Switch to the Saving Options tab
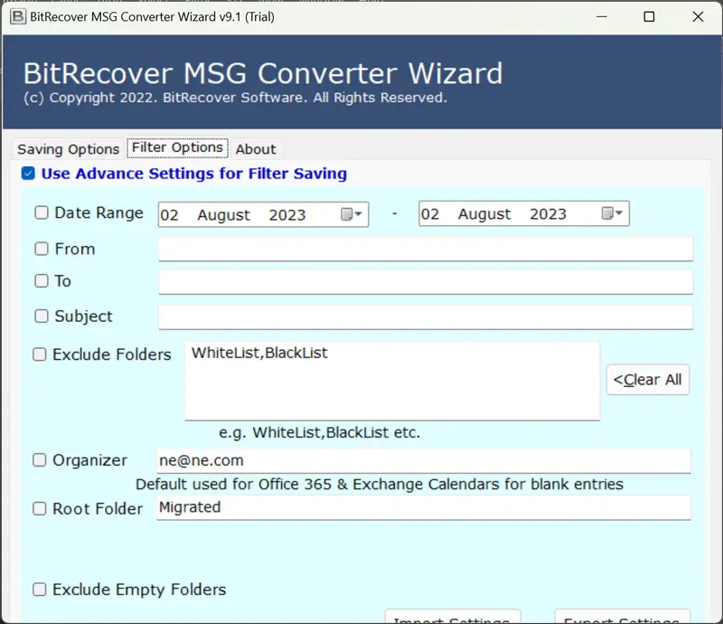 pyautogui.click(x=69, y=149)
